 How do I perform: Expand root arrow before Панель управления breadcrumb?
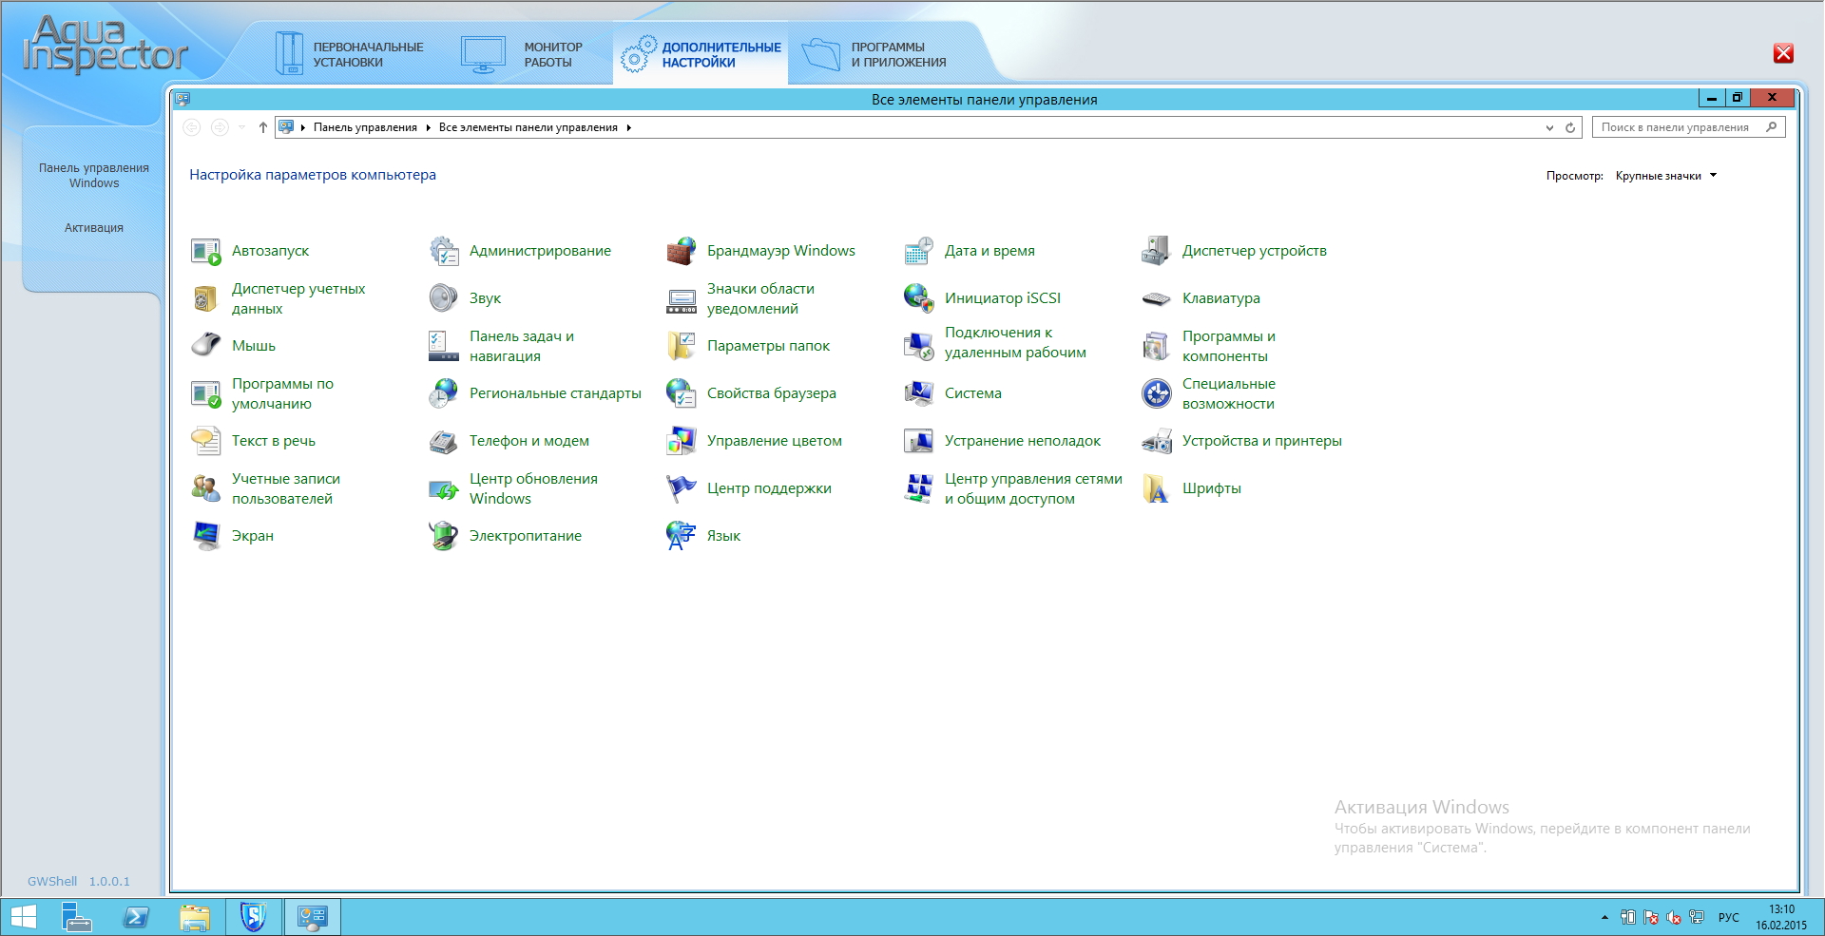[302, 127]
